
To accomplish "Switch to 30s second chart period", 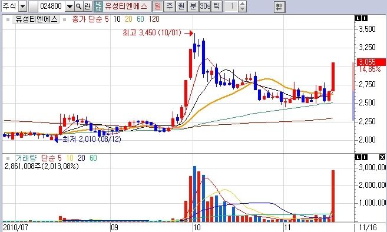I will coord(205,6).
